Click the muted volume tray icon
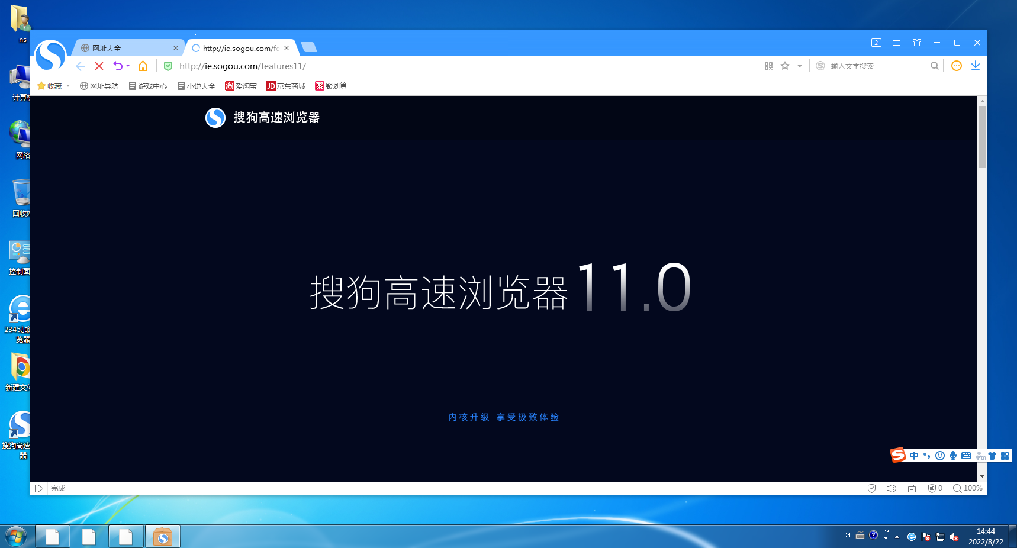The height and width of the screenshot is (548, 1017). click(x=954, y=537)
